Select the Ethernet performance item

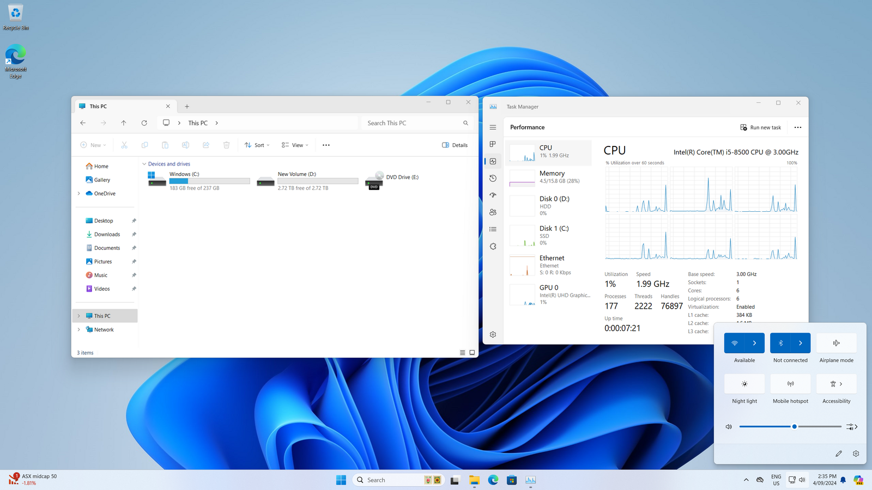[x=549, y=265]
